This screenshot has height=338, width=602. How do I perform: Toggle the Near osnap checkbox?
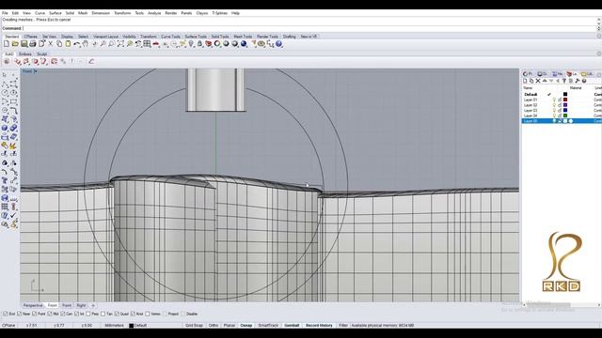(x=20, y=314)
